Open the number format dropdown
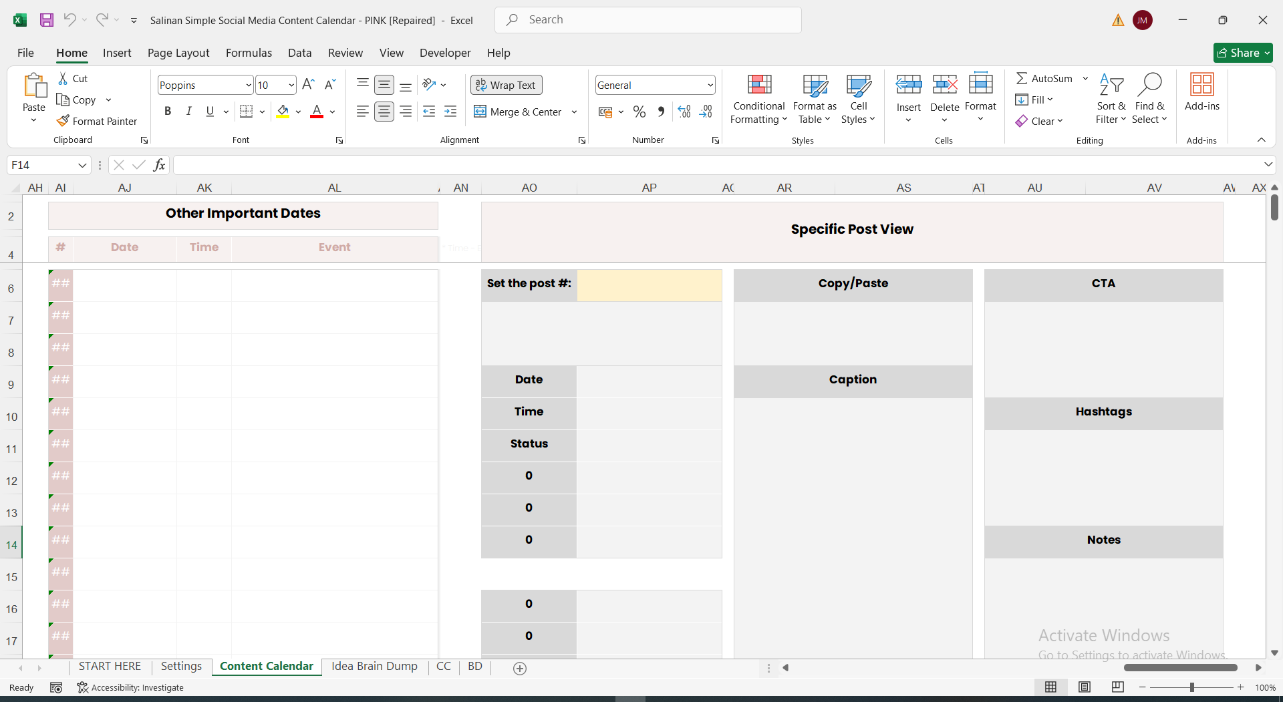This screenshot has width=1283, height=702. point(710,85)
